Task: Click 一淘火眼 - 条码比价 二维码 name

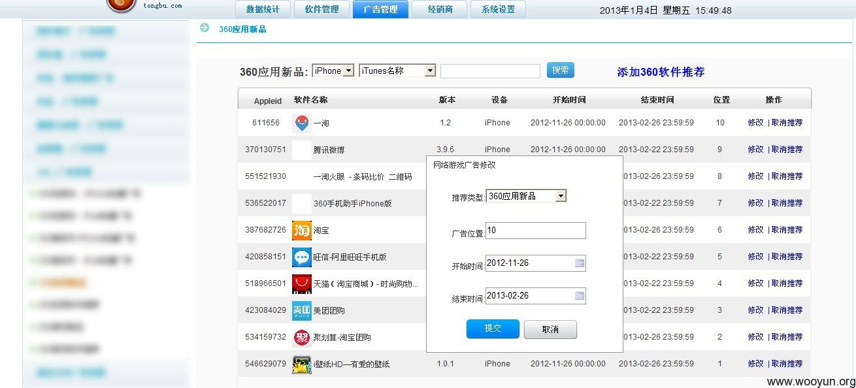Action: click(363, 176)
